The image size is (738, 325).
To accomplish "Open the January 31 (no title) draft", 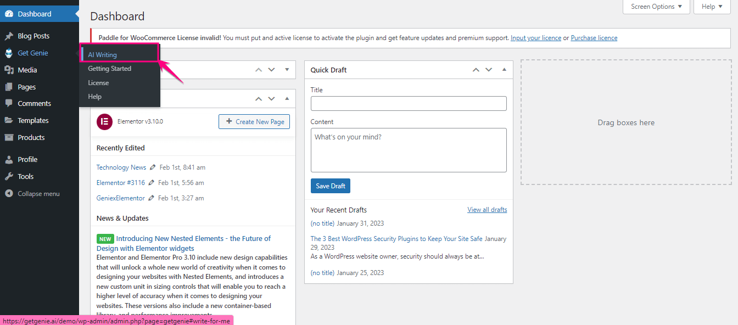I will point(322,223).
